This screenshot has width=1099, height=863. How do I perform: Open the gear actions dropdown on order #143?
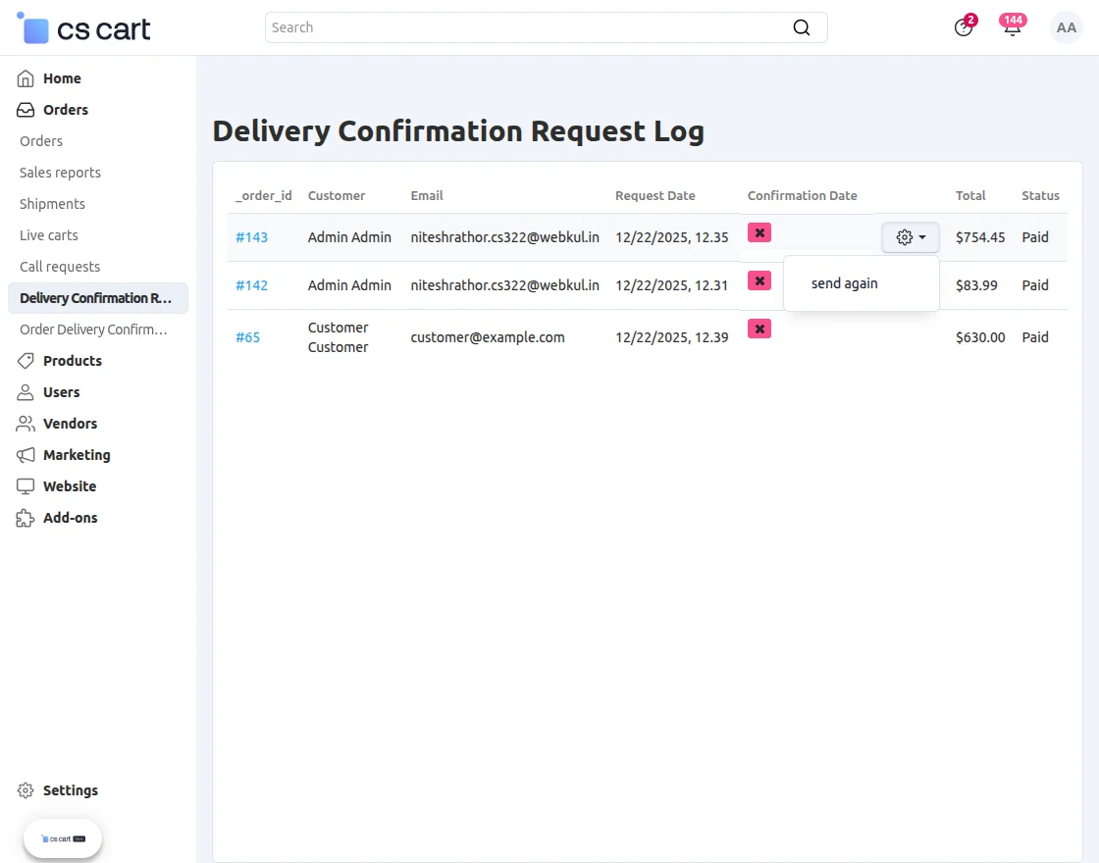tap(910, 236)
